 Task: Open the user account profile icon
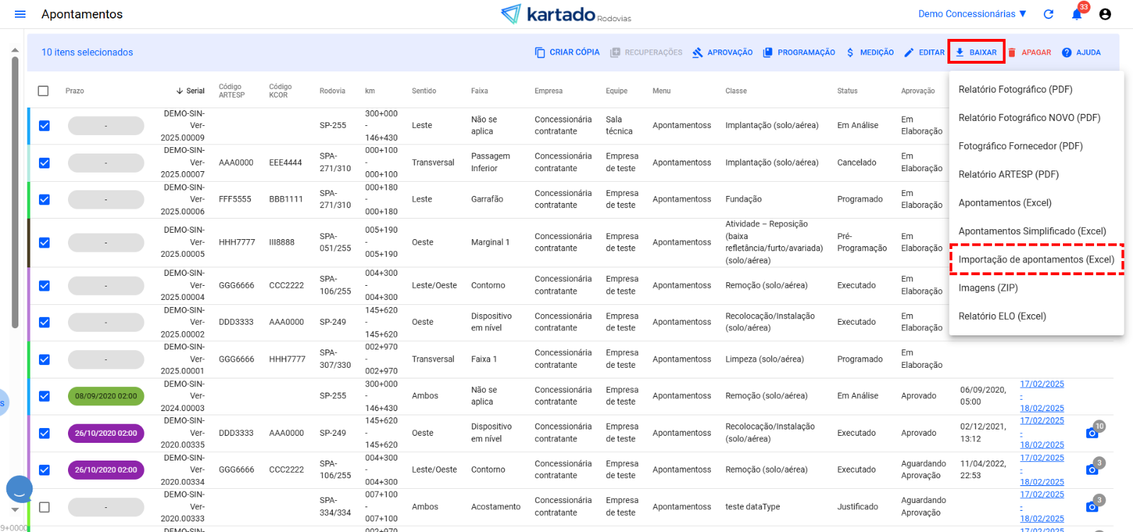(1105, 14)
